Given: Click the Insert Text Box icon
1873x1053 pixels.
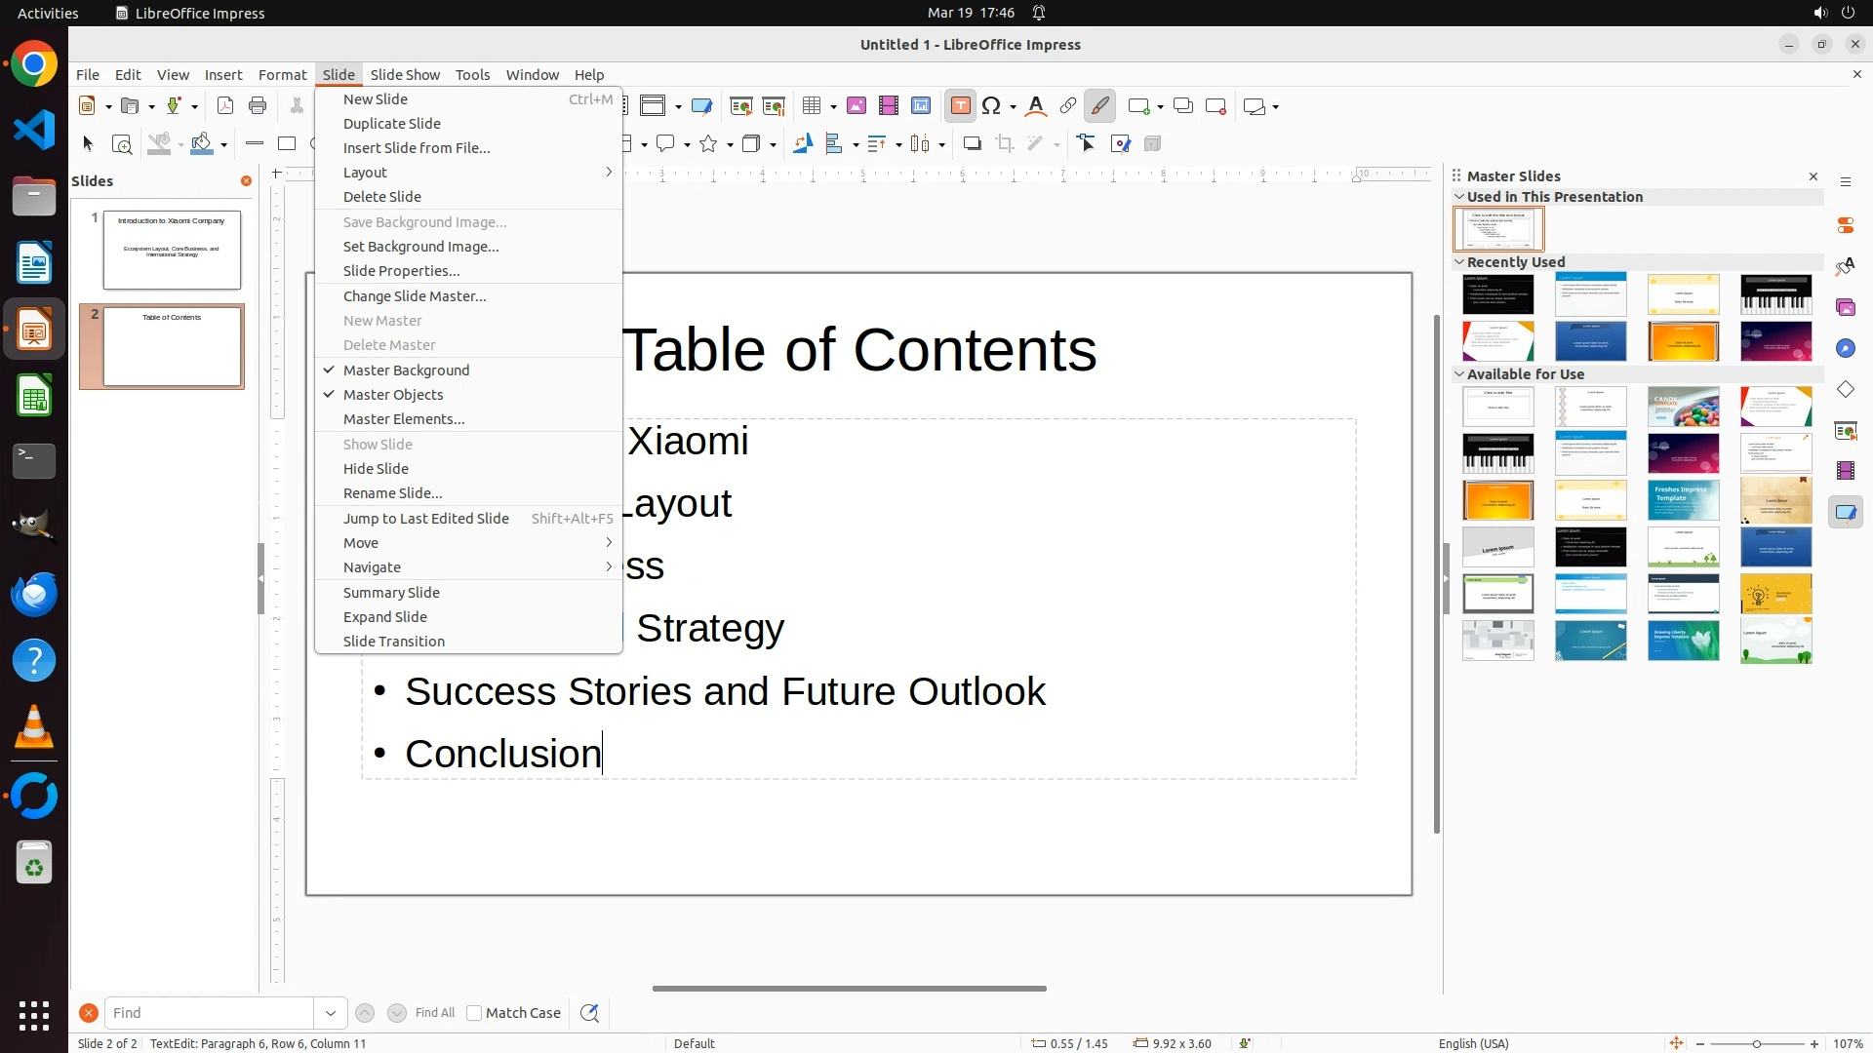Looking at the screenshot, I should click(x=960, y=106).
